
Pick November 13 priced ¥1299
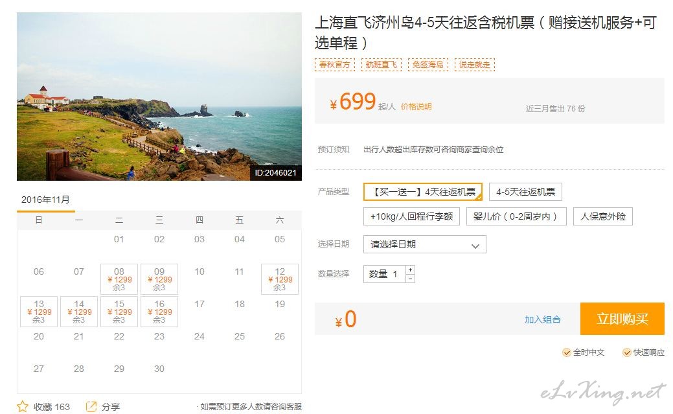[39, 312]
